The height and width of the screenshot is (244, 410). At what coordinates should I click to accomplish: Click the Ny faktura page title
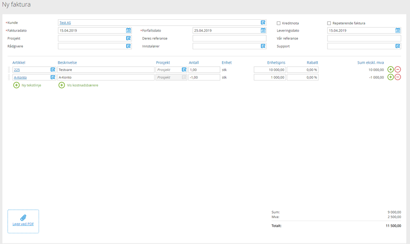16,5
